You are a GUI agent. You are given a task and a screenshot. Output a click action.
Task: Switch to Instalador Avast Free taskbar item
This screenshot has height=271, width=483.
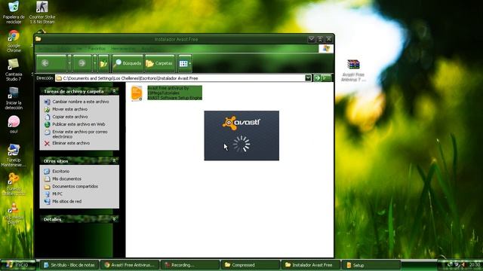tap(310, 265)
